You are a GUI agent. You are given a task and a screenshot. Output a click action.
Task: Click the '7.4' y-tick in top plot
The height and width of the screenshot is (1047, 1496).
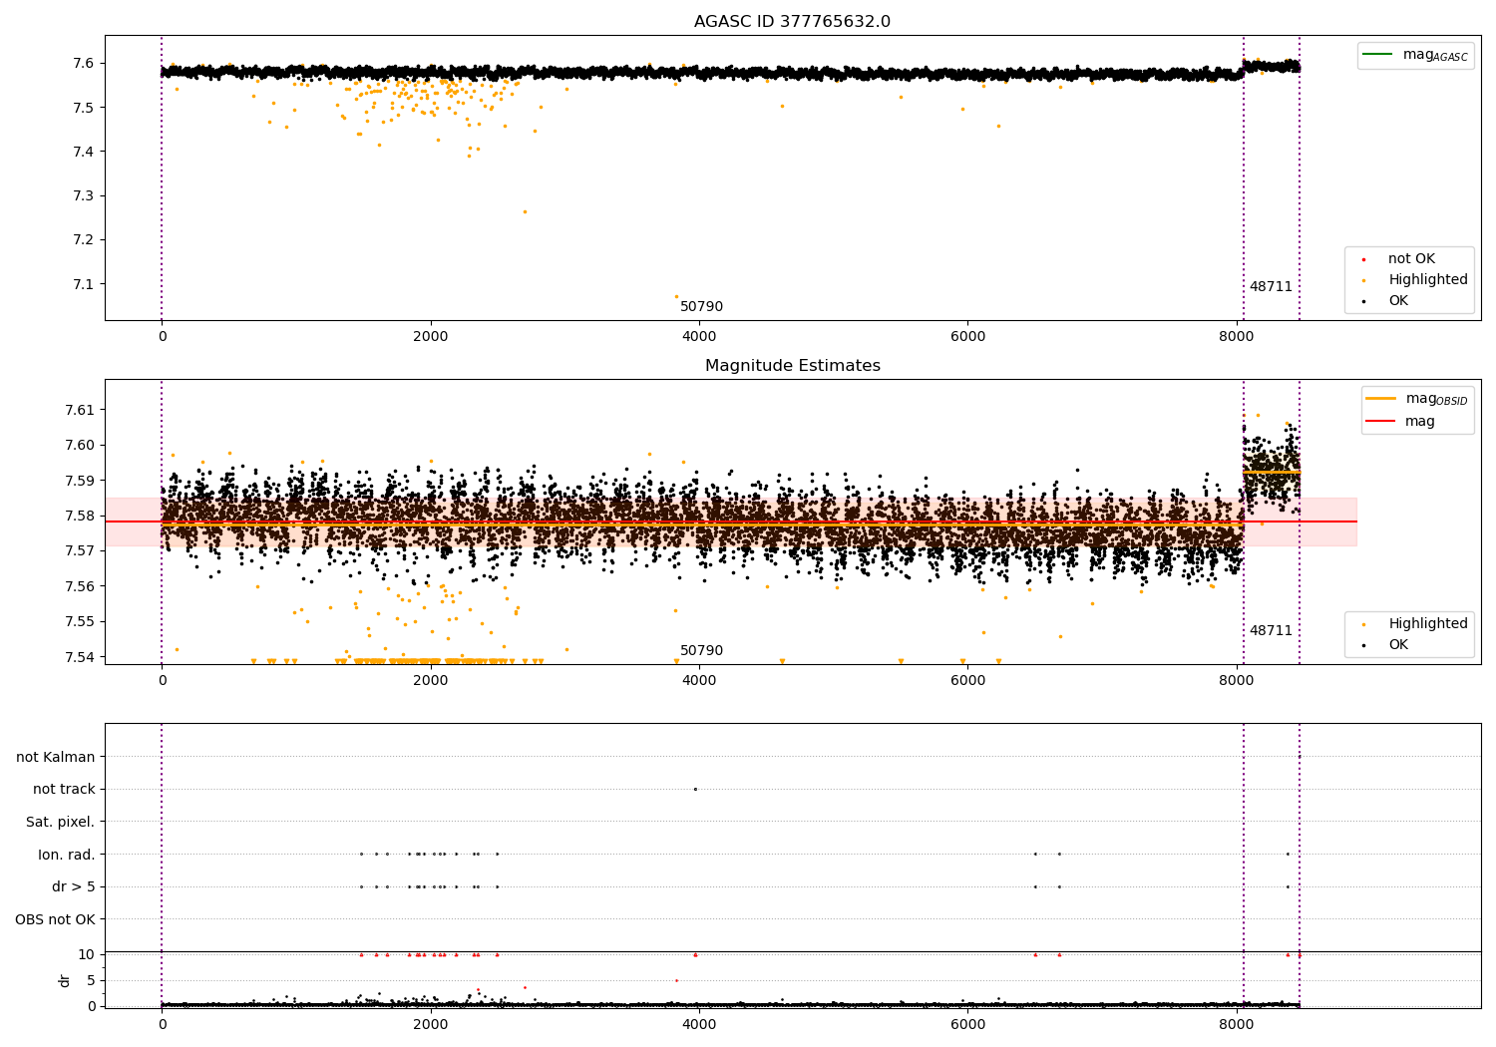point(85,152)
